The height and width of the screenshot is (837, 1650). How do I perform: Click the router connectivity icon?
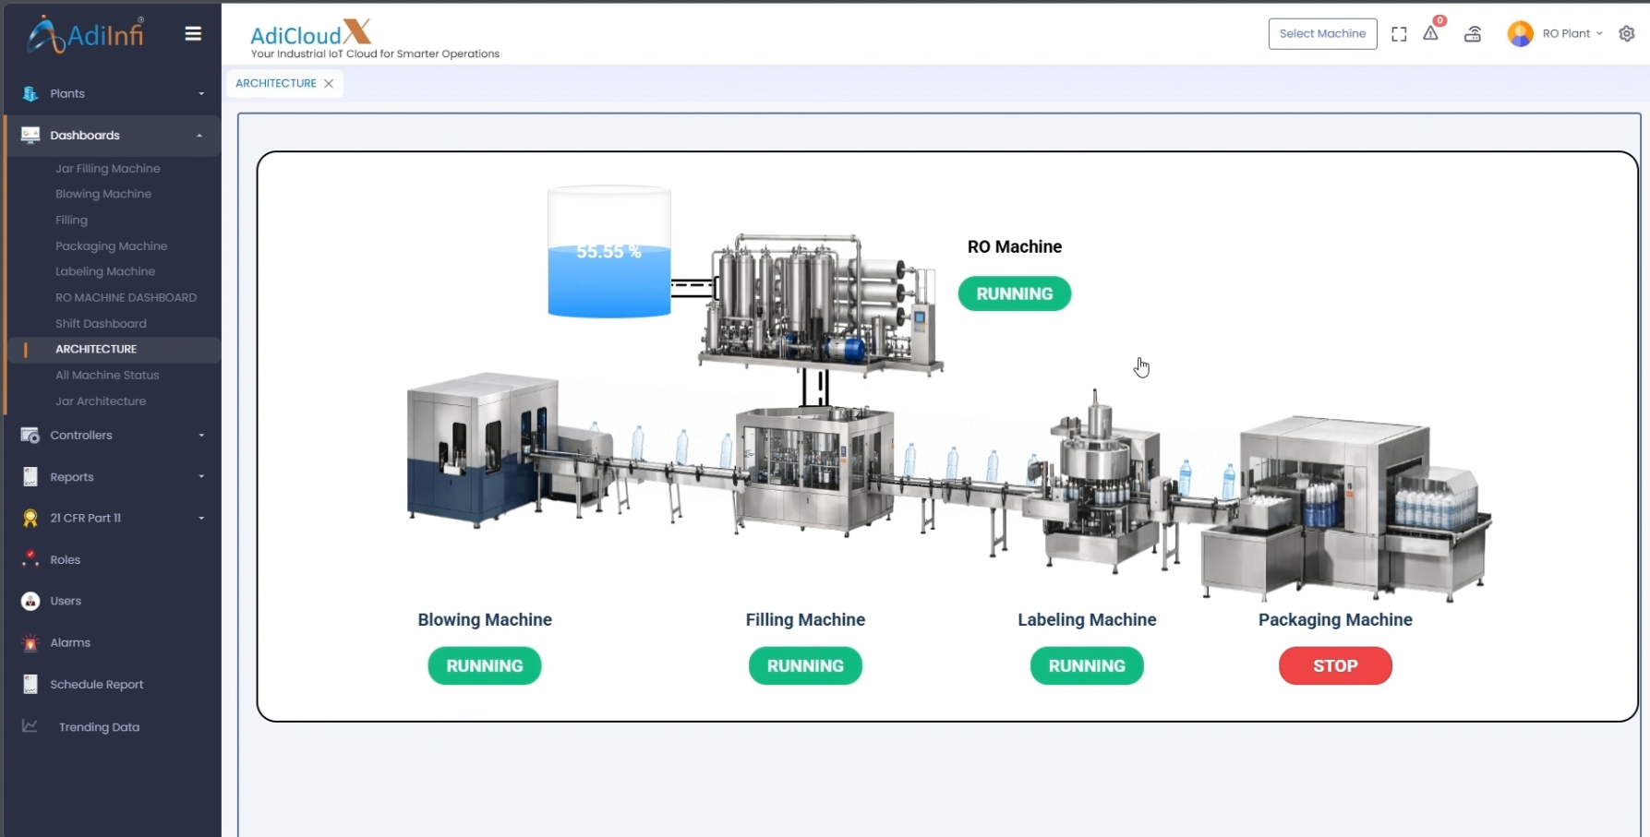coord(1473,34)
